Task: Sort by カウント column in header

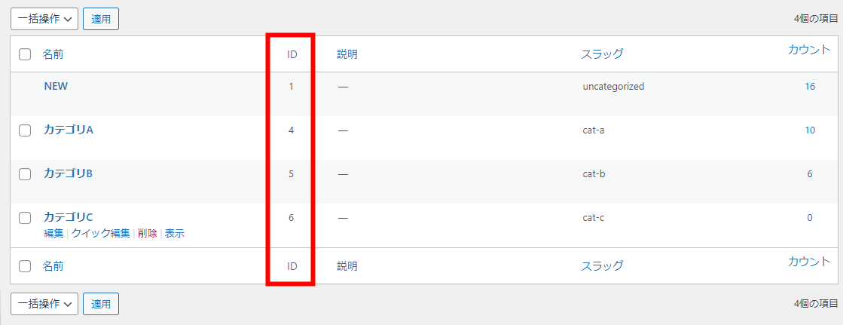Action: click(809, 51)
